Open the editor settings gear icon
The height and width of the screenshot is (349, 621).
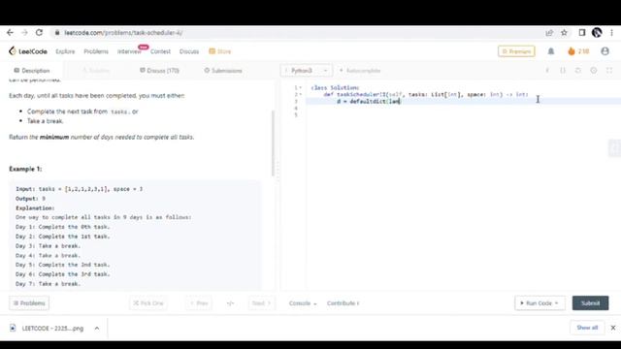pos(594,71)
